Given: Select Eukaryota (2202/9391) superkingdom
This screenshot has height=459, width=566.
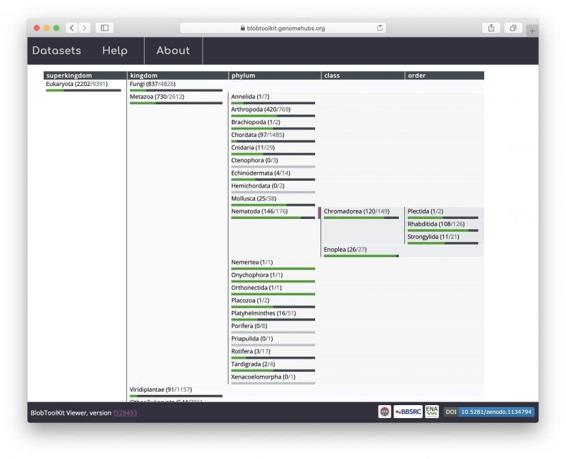Looking at the screenshot, I should 76,84.
